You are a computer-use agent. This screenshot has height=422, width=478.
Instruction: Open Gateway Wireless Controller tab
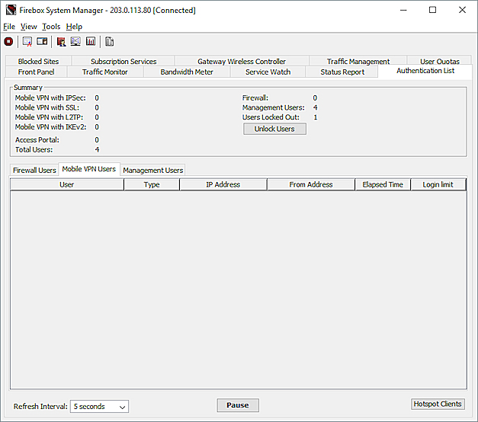pyautogui.click(x=242, y=61)
